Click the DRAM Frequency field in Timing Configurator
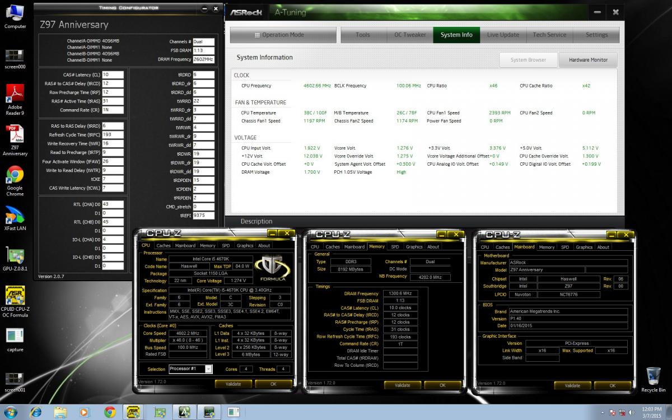This screenshot has width=672, height=420. pyautogui.click(x=203, y=59)
